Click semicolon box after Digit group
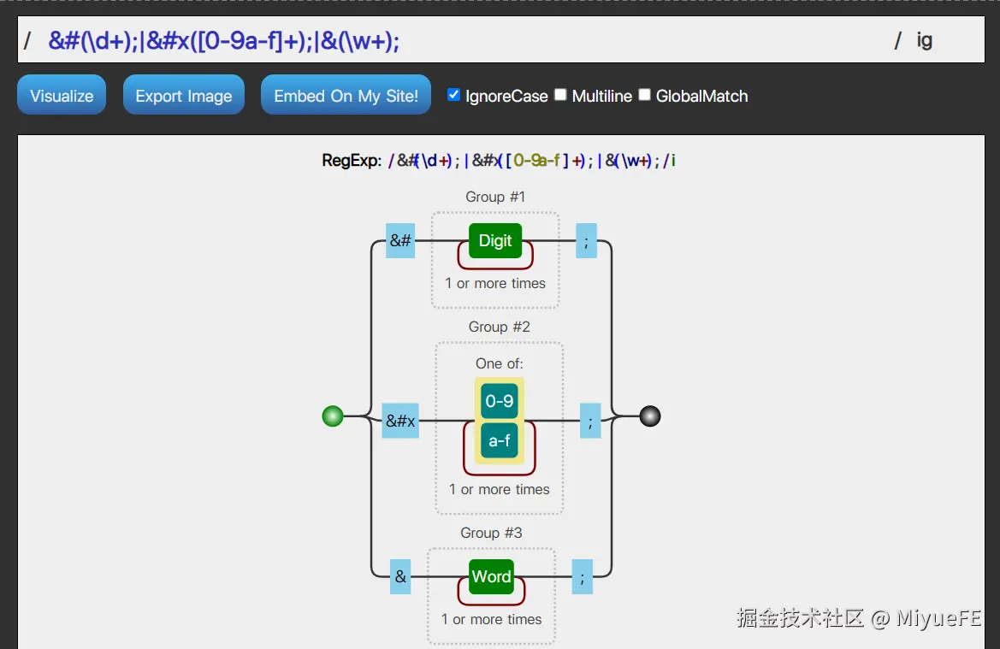Viewport: 1000px width, 649px height. (586, 240)
